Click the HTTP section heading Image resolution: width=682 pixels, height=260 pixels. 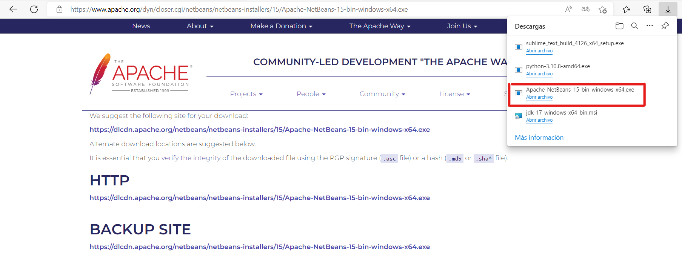pos(109,180)
